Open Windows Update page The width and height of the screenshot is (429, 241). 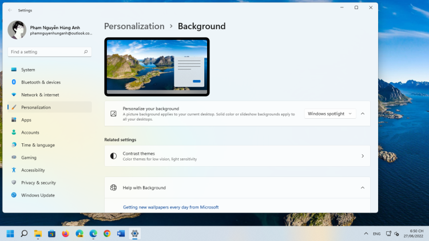[x=50, y=195]
